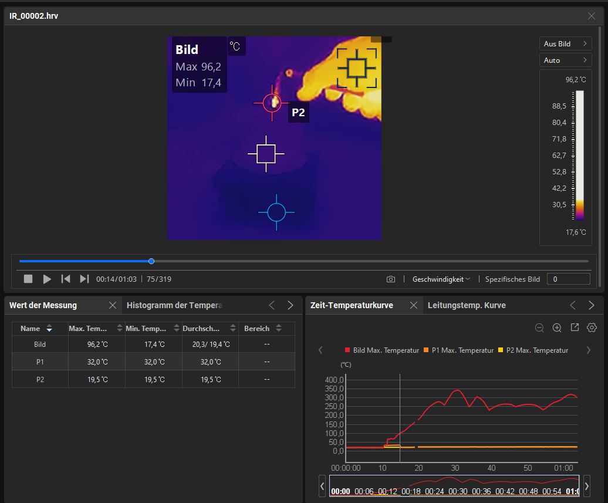Image resolution: width=608 pixels, height=503 pixels.
Task: Capture a snapshot with the camera icon
Action: pos(391,279)
